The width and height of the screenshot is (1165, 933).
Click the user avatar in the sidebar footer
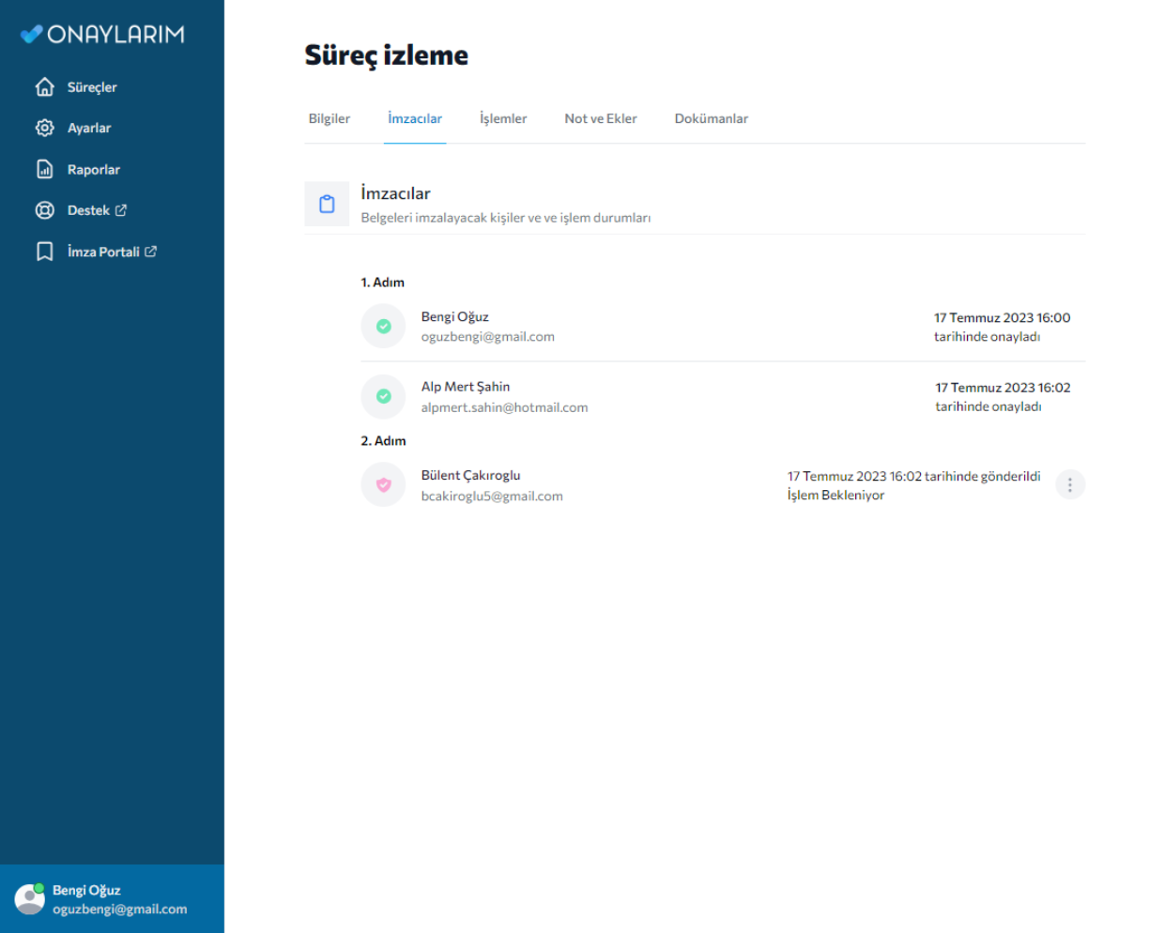pyautogui.click(x=29, y=899)
